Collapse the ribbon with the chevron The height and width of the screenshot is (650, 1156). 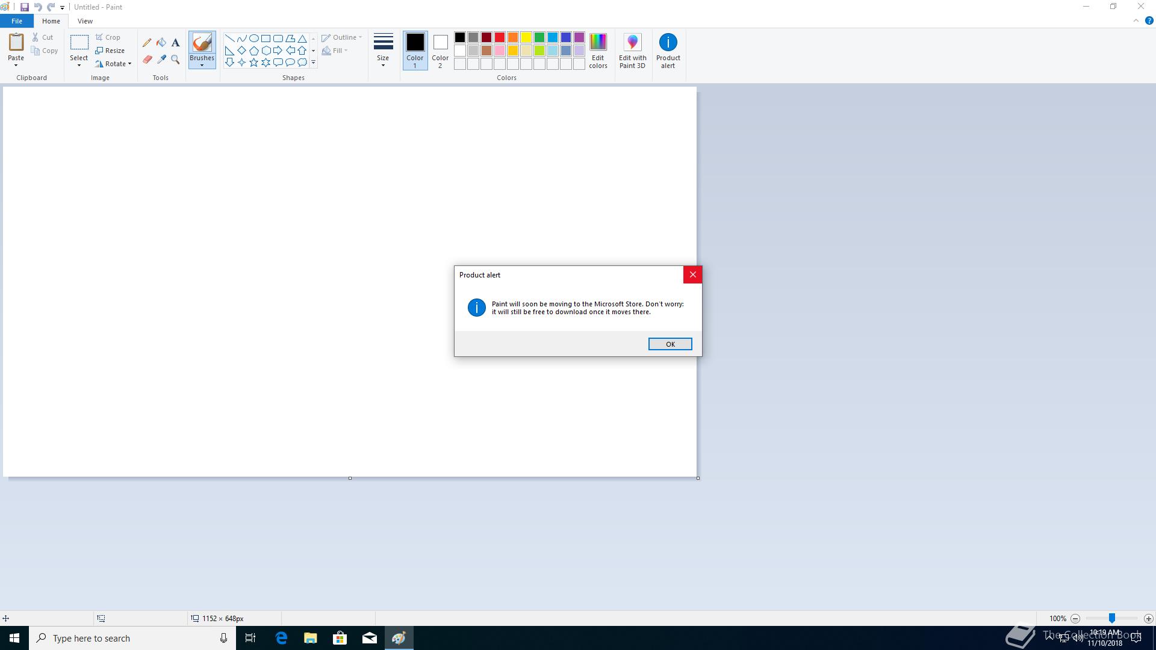tap(1136, 20)
